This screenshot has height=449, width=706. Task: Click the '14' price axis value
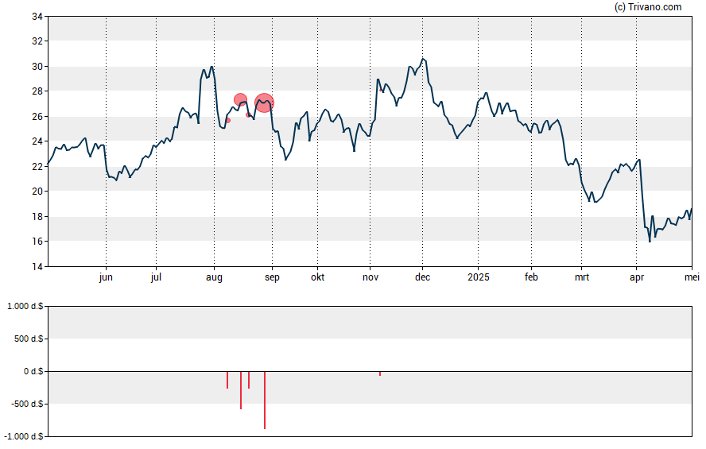click(37, 267)
